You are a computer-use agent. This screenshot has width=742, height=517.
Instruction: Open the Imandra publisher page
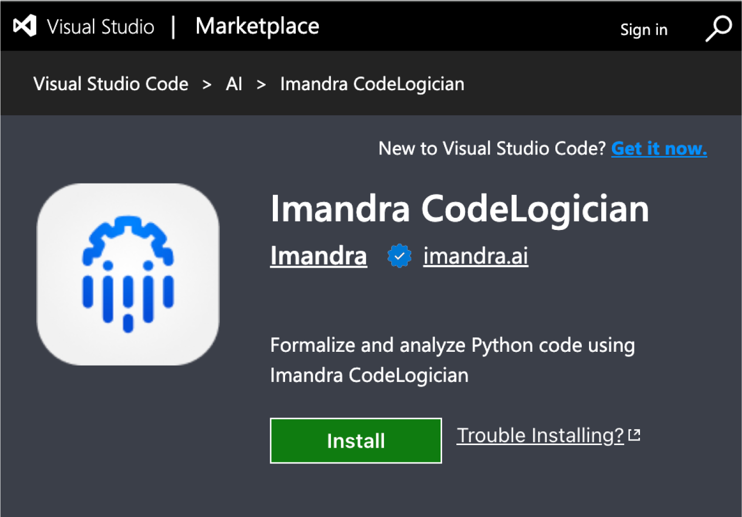(x=318, y=255)
